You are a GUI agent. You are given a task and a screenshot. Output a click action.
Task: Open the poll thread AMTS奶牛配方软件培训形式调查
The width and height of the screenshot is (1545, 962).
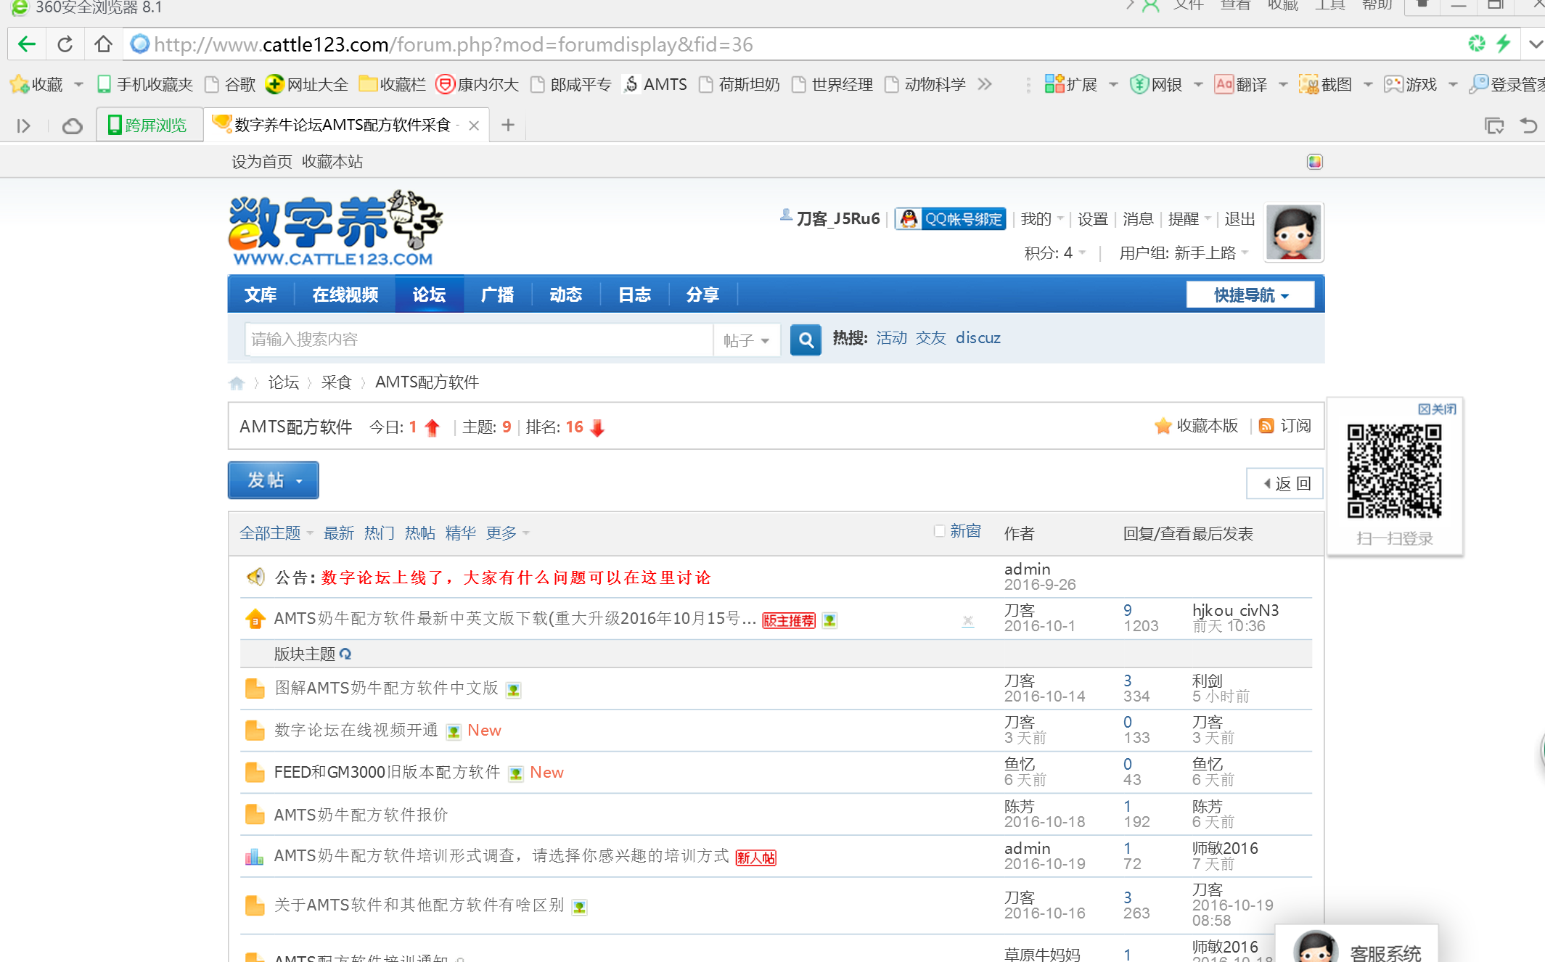tap(501, 856)
